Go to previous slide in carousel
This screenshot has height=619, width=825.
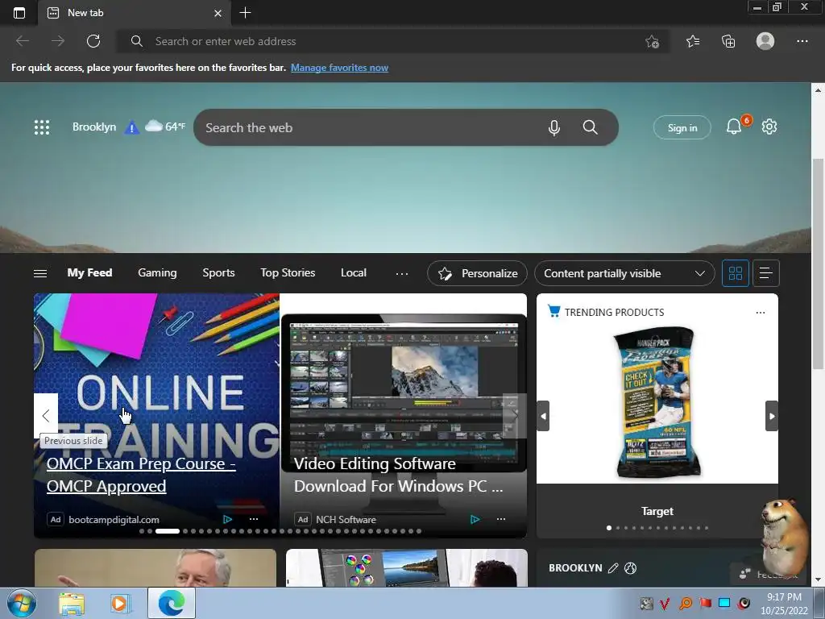coord(46,415)
